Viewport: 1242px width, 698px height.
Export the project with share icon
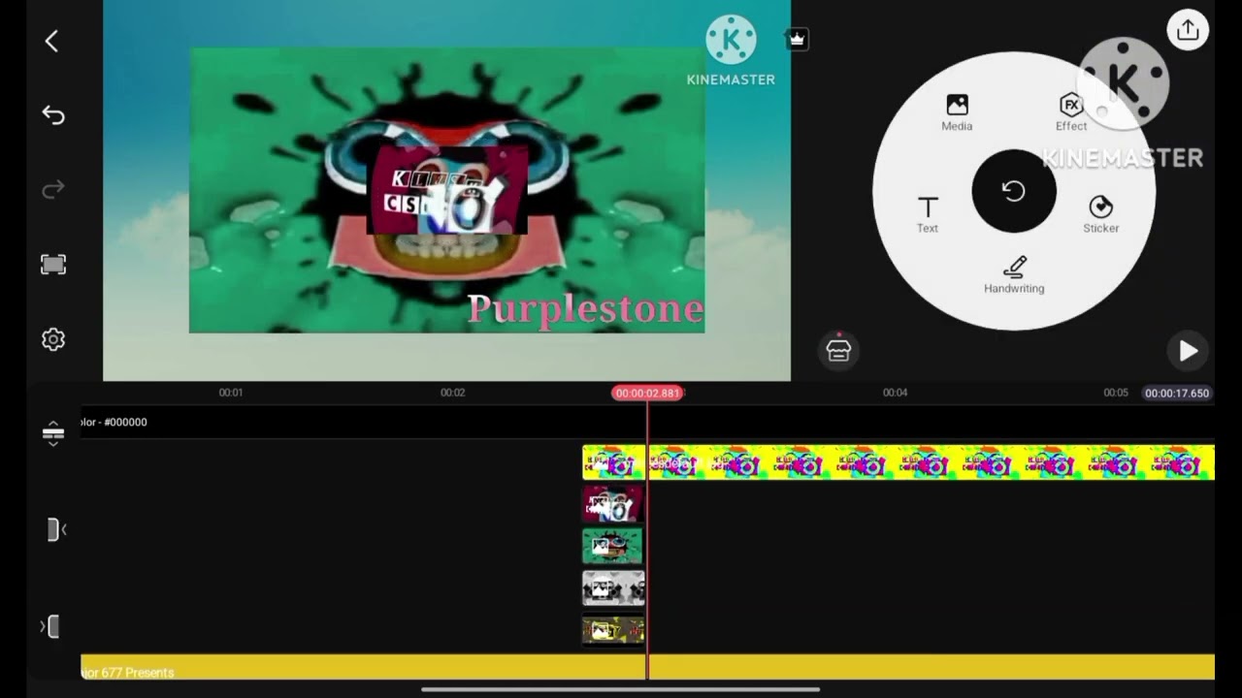click(x=1188, y=30)
